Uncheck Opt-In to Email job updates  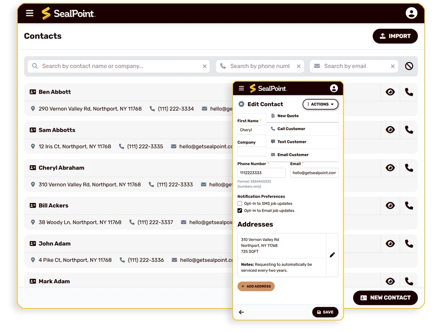tap(239, 210)
